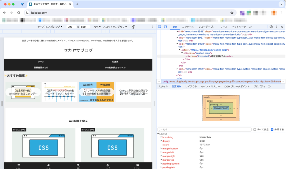Open the hamburger menu in bottom bar
286x169 pixels.
tap(19, 165)
